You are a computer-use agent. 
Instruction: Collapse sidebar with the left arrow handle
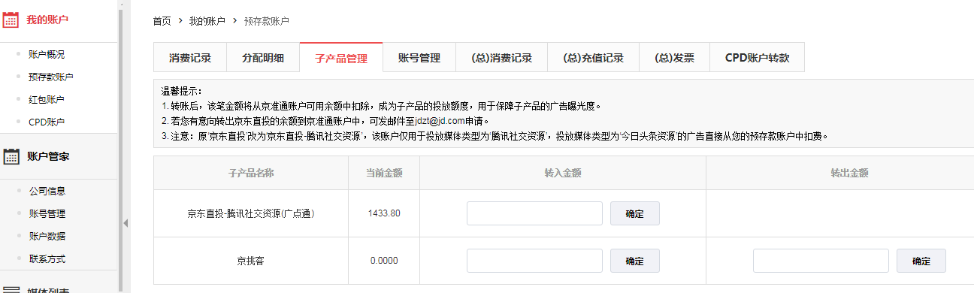point(126,222)
